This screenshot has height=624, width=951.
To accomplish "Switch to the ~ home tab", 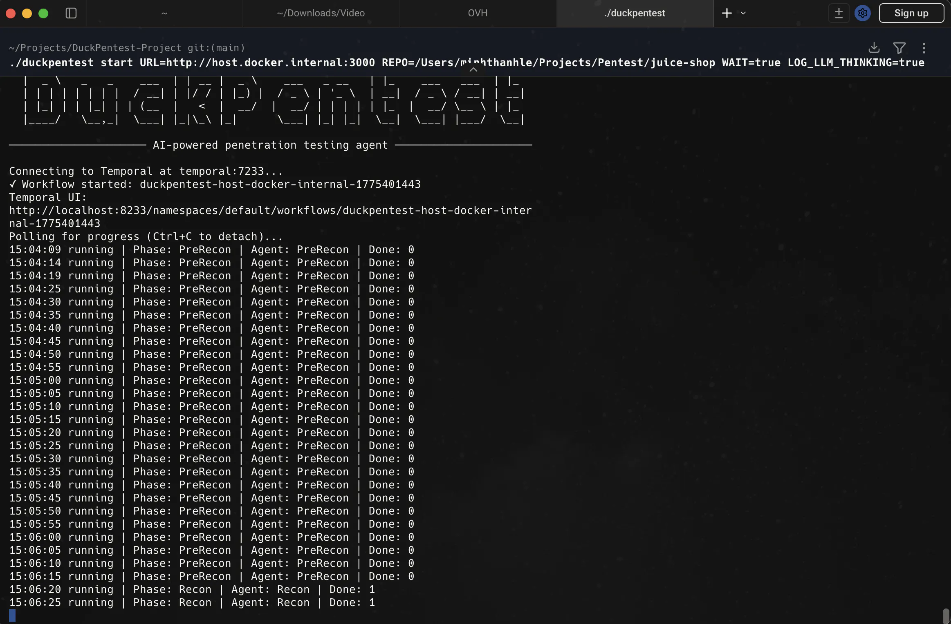I will 164,13.
